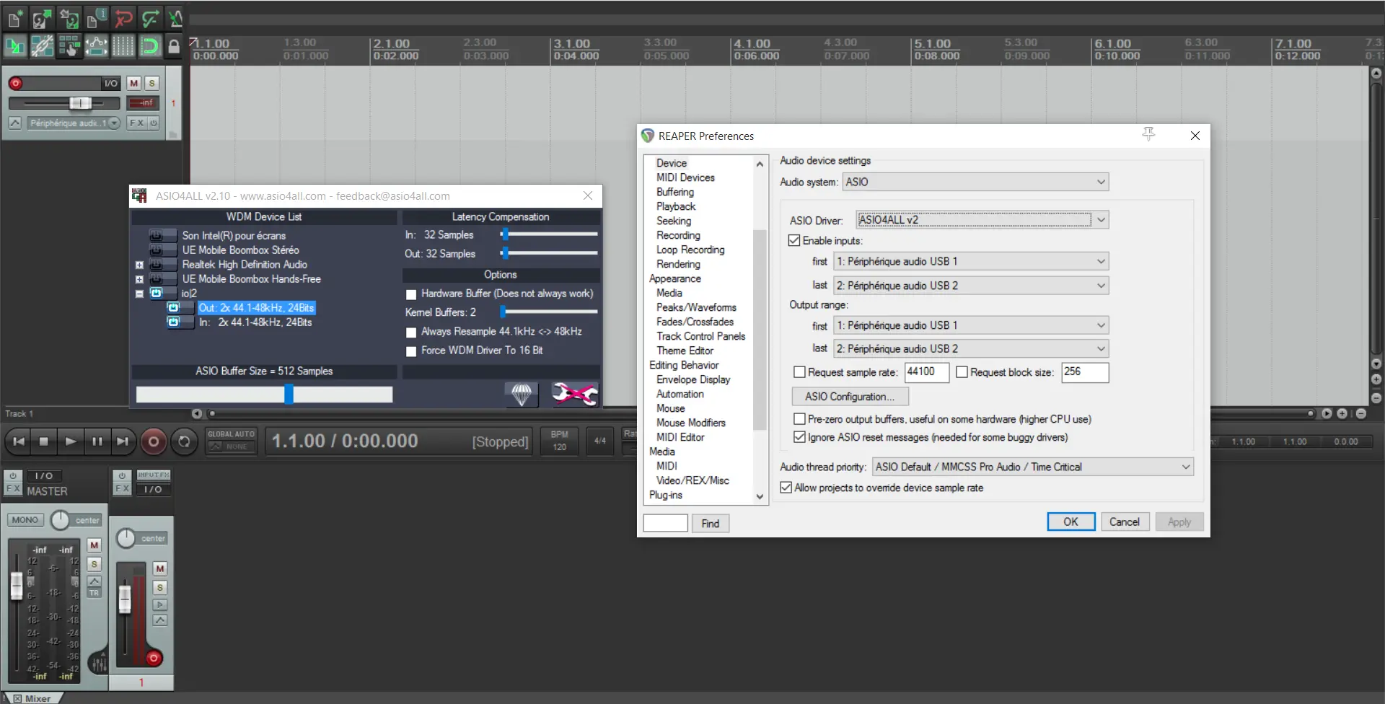
Task: Click the green Redo arrow icon
Action: pyautogui.click(x=150, y=18)
